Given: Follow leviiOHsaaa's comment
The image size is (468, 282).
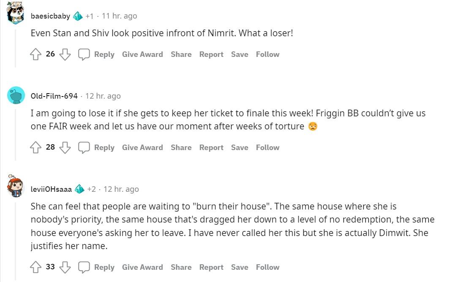Looking at the screenshot, I should [267, 267].
